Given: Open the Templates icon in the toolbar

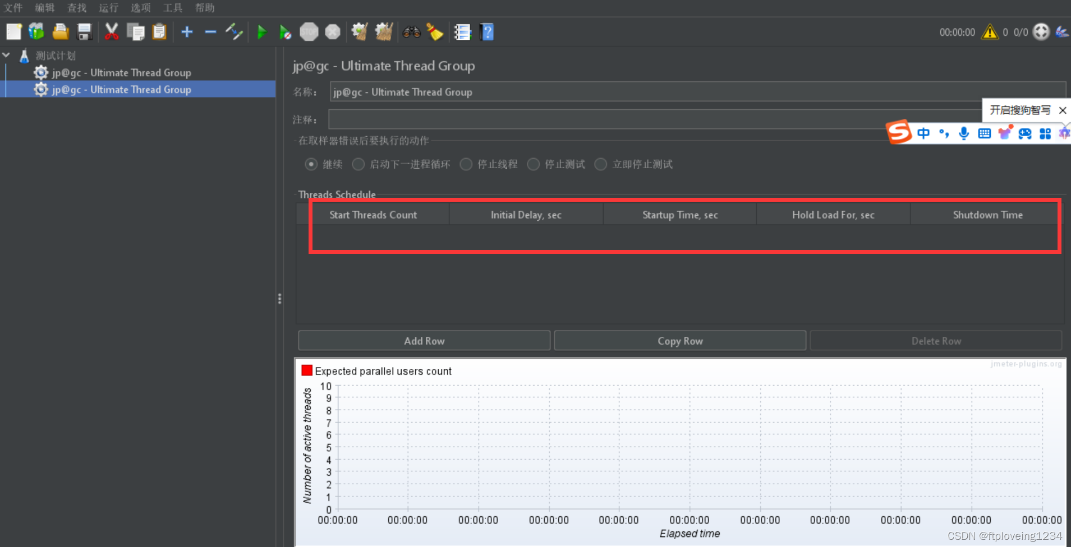Looking at the screenshot, I should 37,32.
